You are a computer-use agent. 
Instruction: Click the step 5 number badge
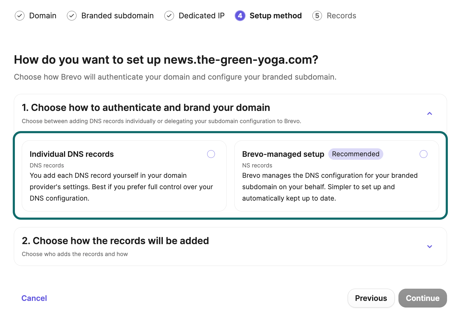click(317, 16)
